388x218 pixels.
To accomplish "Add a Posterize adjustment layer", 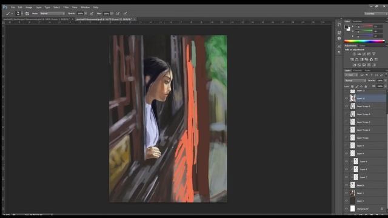I will tap(360, 65).
